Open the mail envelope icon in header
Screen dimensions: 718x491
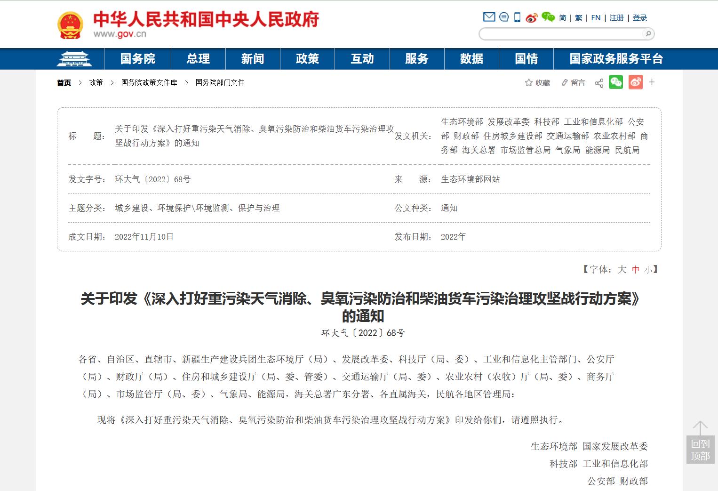pyautogui.click(x=489, y=17)
